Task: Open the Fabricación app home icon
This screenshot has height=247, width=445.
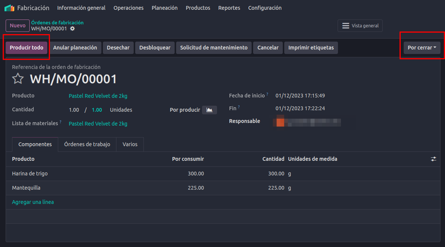Action: (9, 8)
